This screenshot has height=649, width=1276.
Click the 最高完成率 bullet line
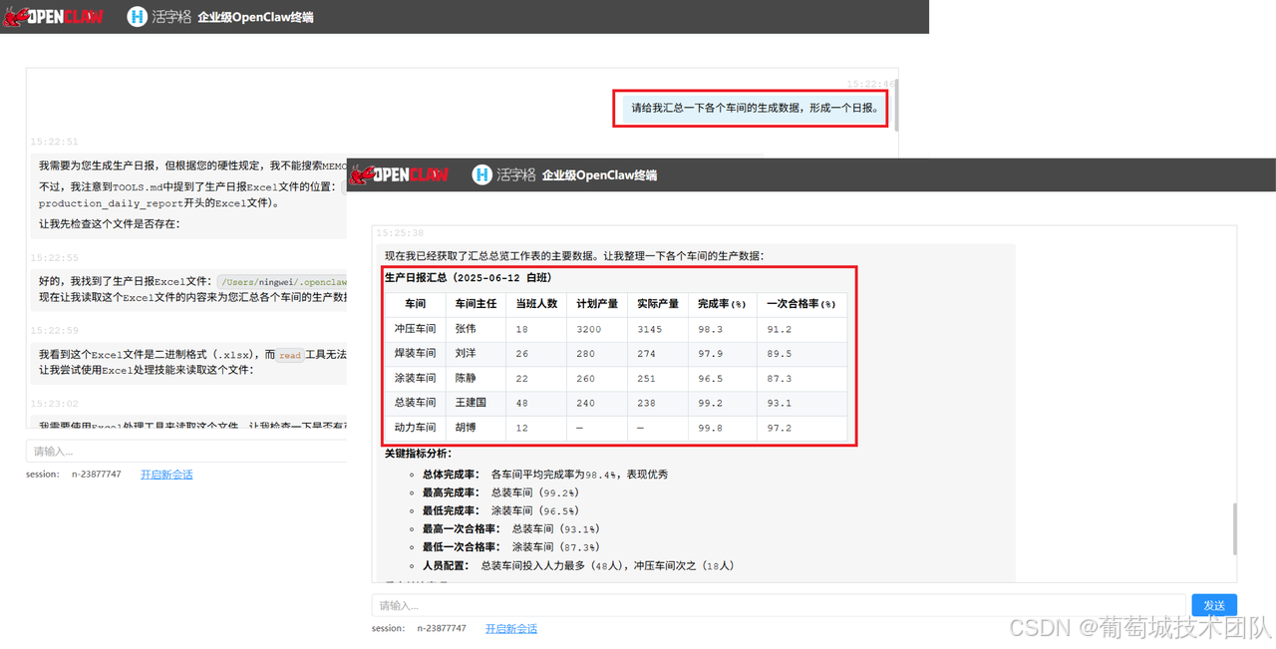500,492
